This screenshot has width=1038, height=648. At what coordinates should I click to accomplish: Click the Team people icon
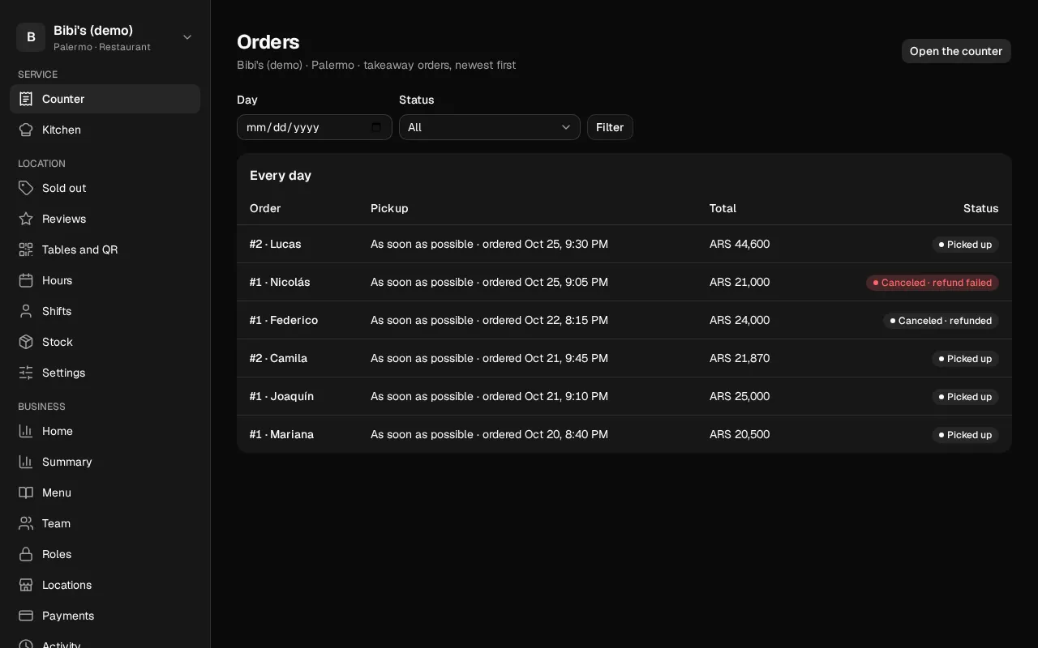pyautogui.click(x=26, y=523)
